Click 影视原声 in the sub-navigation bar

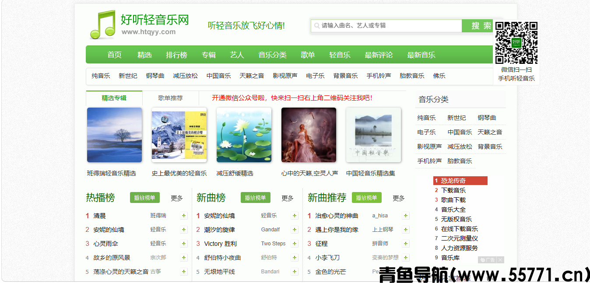[x=285, y=76]
